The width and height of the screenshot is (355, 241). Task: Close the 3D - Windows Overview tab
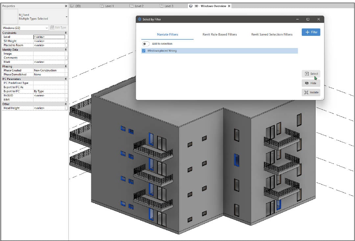coord(229,6)
